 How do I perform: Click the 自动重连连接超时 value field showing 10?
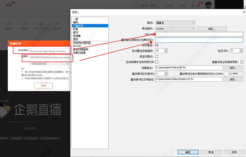(x=160, y=50)
